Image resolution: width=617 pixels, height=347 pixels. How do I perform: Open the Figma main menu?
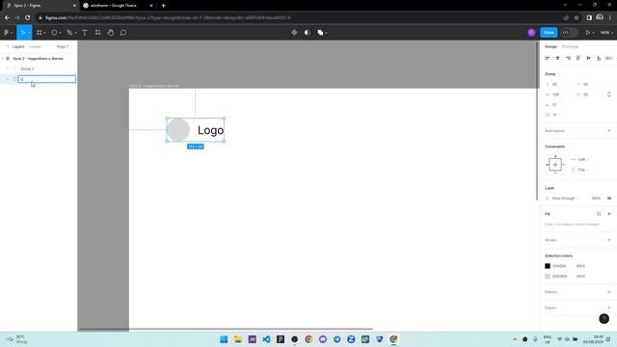point(8,33)
